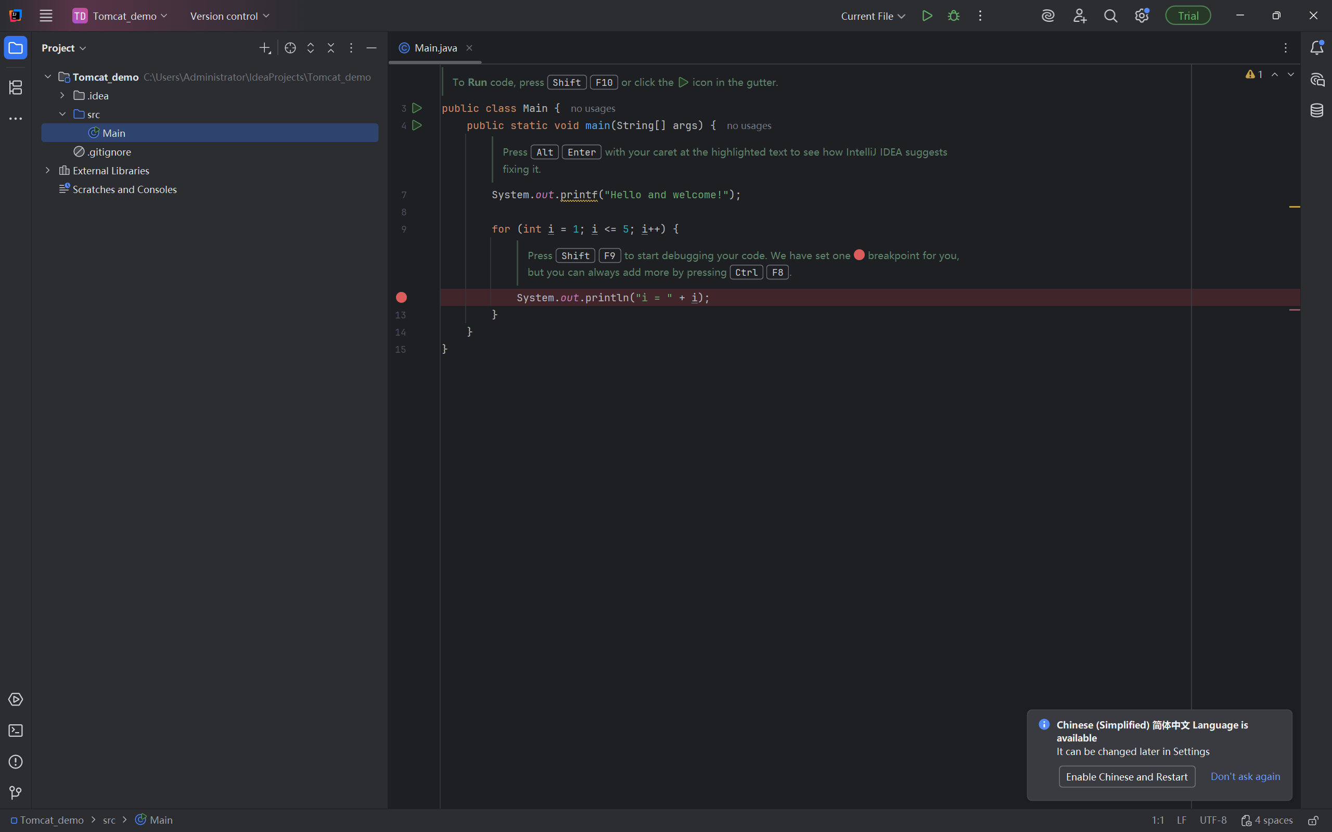Image resolution: width=1332 pixels, height=832 pixels.
Task: Select .gitignore in project tree
Action: (x=209, y=151)
